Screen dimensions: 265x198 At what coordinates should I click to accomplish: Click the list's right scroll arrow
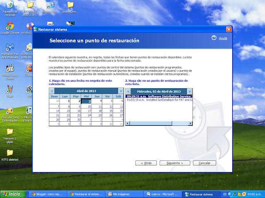tap(190, 123)
